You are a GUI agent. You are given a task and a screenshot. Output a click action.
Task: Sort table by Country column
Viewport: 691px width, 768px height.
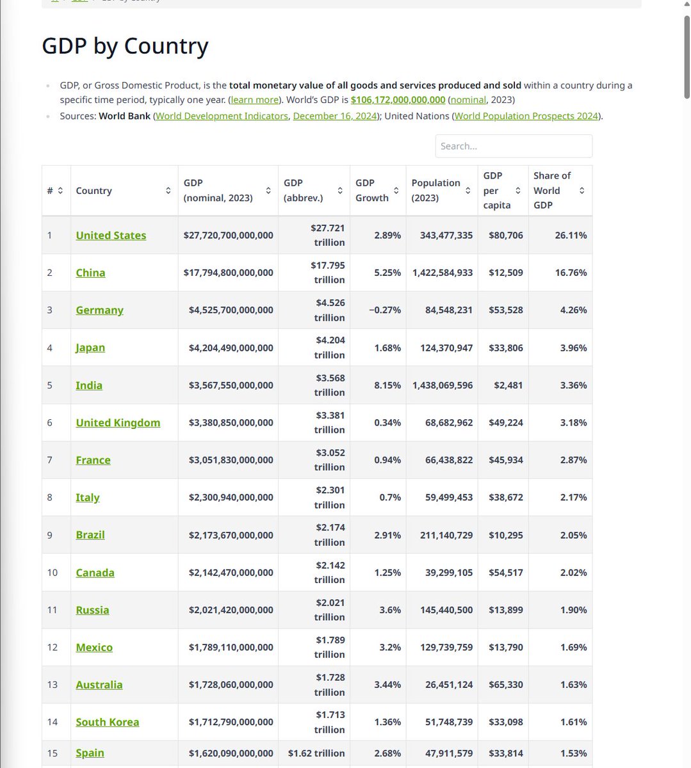click(168, 191)
